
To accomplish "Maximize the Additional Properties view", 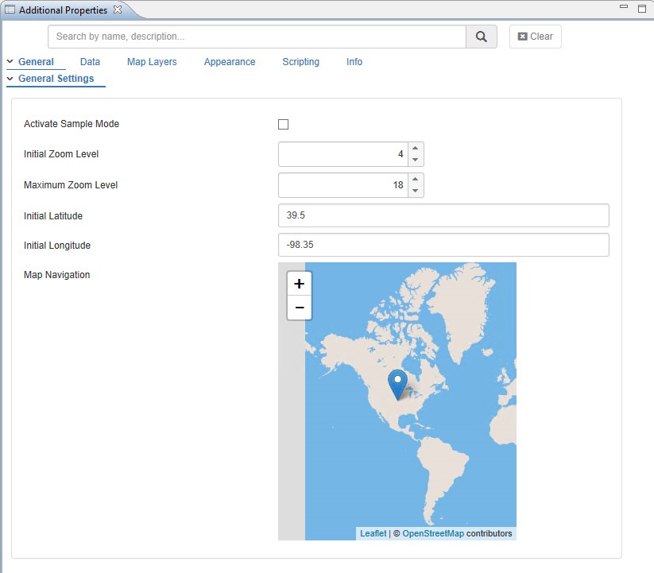I will 642,8.
